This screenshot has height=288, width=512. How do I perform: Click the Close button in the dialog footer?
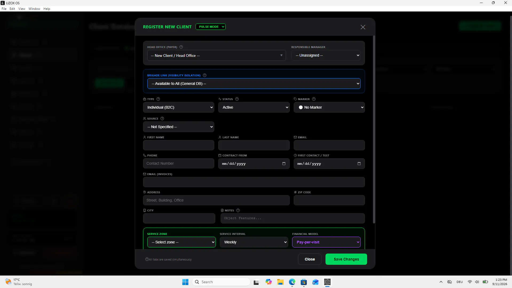pyautogui.click(x=309, y=259)
